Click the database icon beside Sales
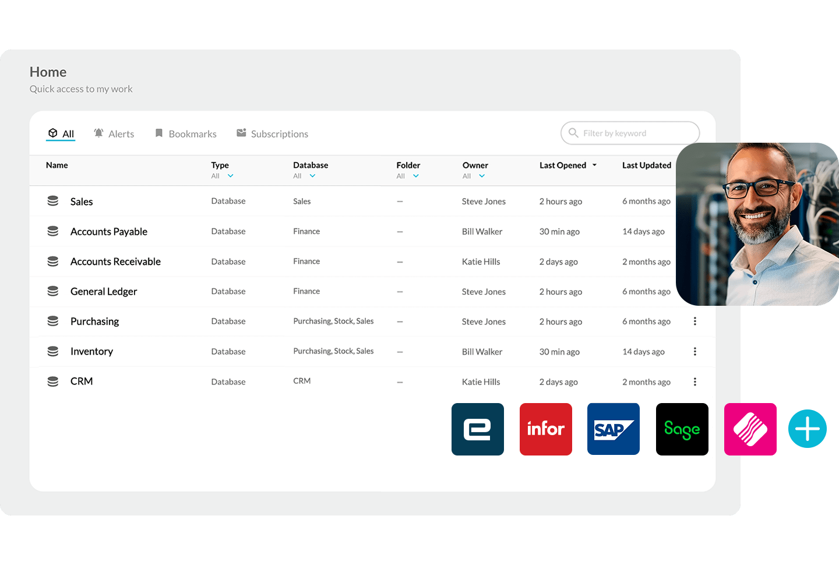This screenshot has height=565, width=839. click(x=53, y=201)
